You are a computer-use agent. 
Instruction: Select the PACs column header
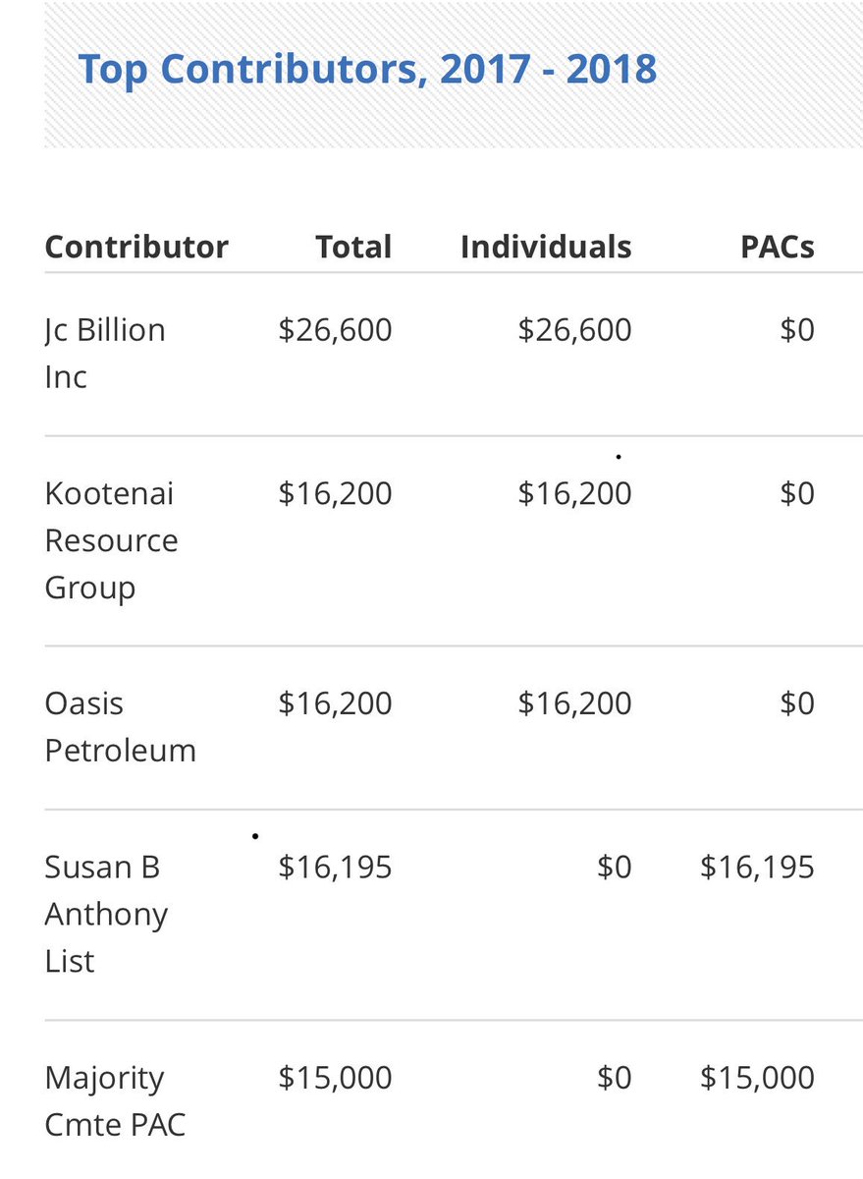(778, 247)
